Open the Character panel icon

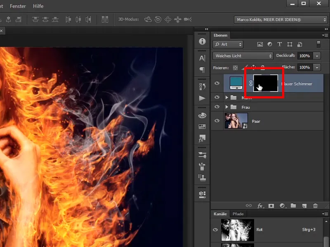[202, 58]
